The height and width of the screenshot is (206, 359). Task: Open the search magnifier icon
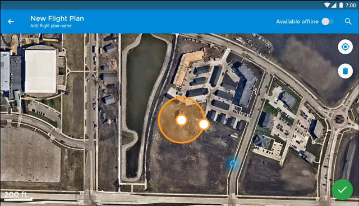tap(348, 21)
